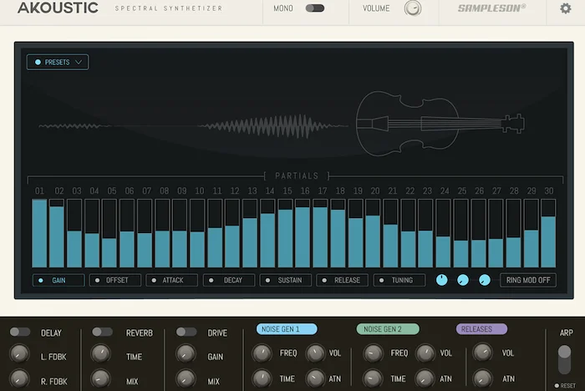Screen dimensions: 585x391
Task: Select the RELEASE partials tab
Action: point(343,280)
